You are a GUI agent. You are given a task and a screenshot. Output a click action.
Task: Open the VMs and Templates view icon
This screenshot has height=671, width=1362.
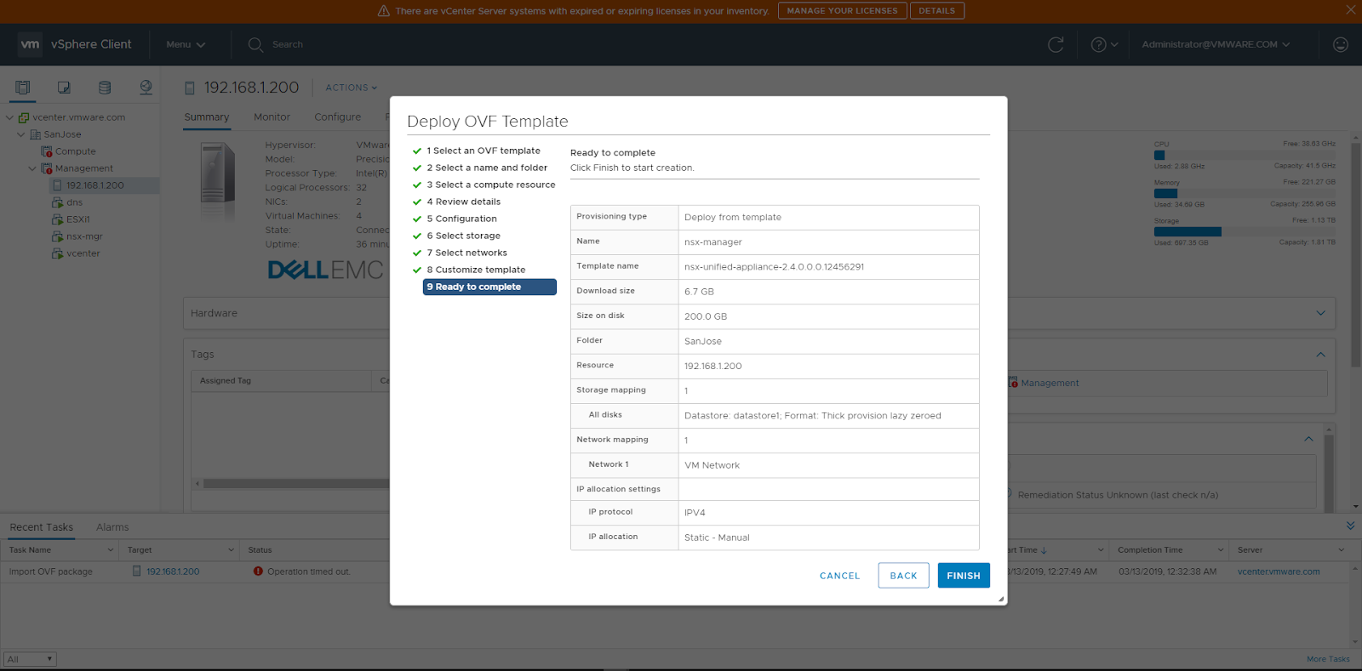64,88
